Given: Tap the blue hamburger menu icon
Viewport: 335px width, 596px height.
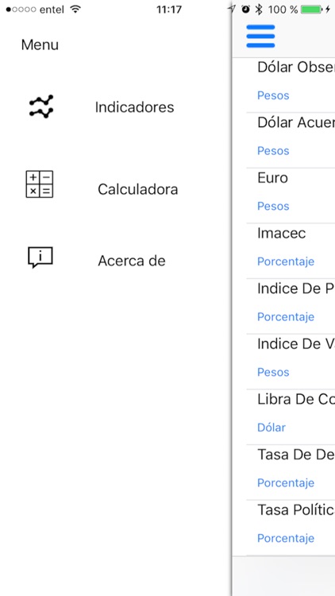Looking at the screenshot, I should [260, 36].
